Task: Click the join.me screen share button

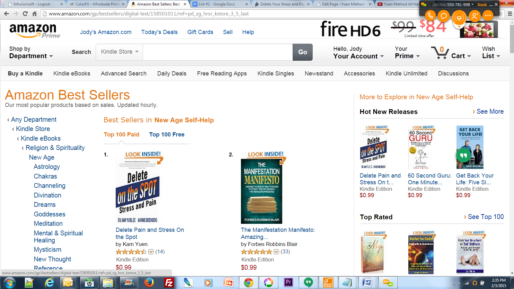Action: pyautogui.click(x=459, y=17)
